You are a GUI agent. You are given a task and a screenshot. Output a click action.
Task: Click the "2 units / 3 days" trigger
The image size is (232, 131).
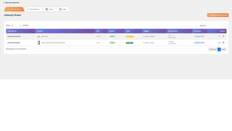(x=149, y=36)
